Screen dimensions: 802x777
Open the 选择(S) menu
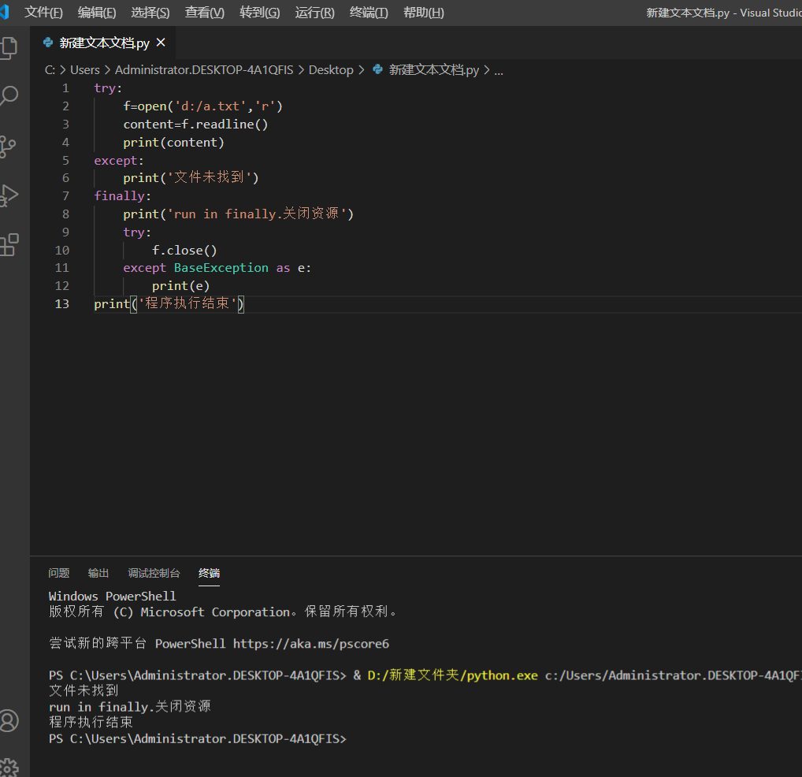click(x=150, y=13)
